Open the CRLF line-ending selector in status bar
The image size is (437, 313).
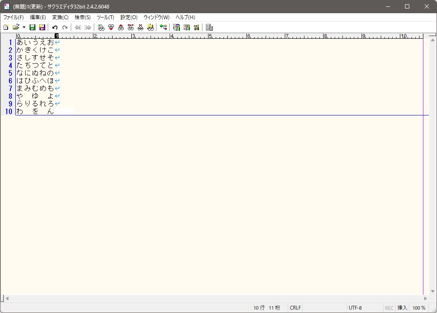click(x=295, y=308)
